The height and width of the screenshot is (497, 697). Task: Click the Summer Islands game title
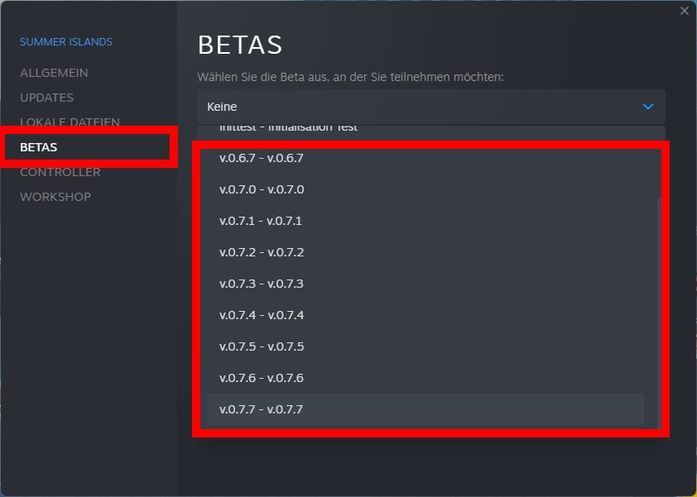[x=66, y=41]
